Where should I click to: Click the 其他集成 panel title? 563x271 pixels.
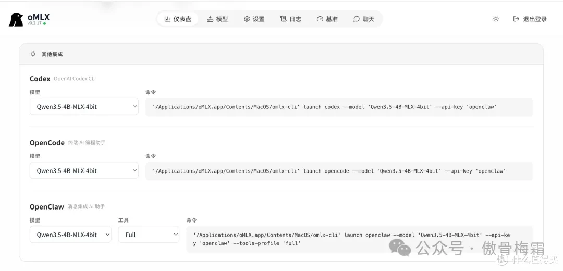[52, 54]
